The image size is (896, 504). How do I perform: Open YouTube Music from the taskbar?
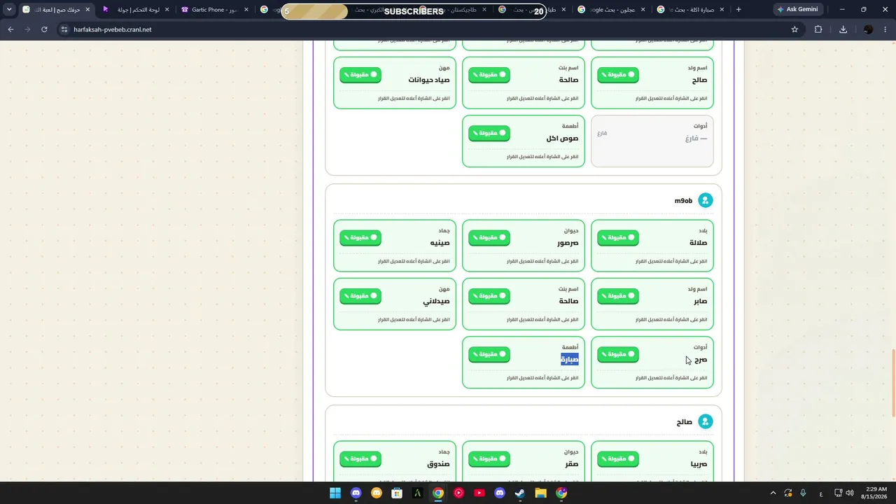(458, 493)
